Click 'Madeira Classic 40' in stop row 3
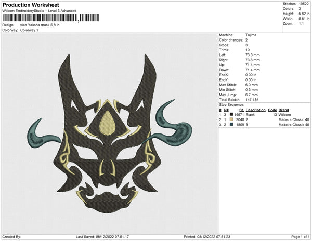 (294, 125)
